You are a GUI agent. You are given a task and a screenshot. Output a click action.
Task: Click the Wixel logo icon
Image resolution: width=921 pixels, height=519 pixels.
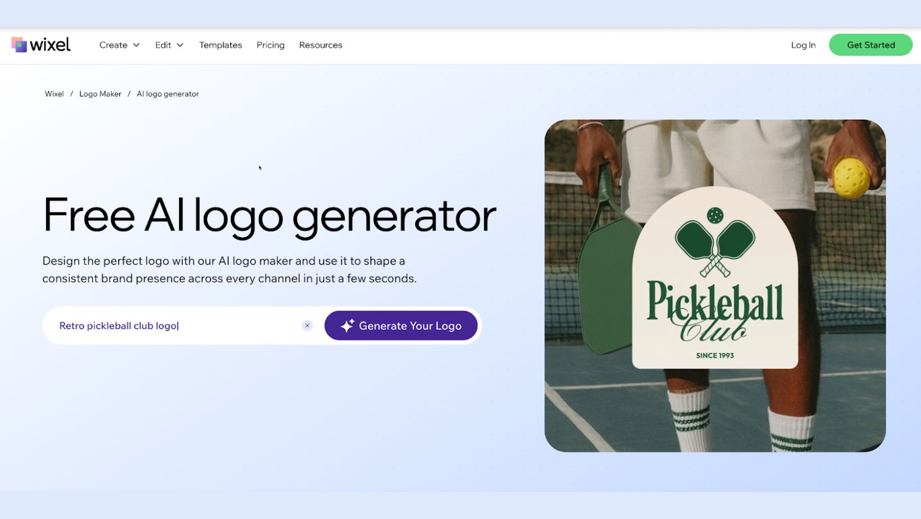point(19,45)
